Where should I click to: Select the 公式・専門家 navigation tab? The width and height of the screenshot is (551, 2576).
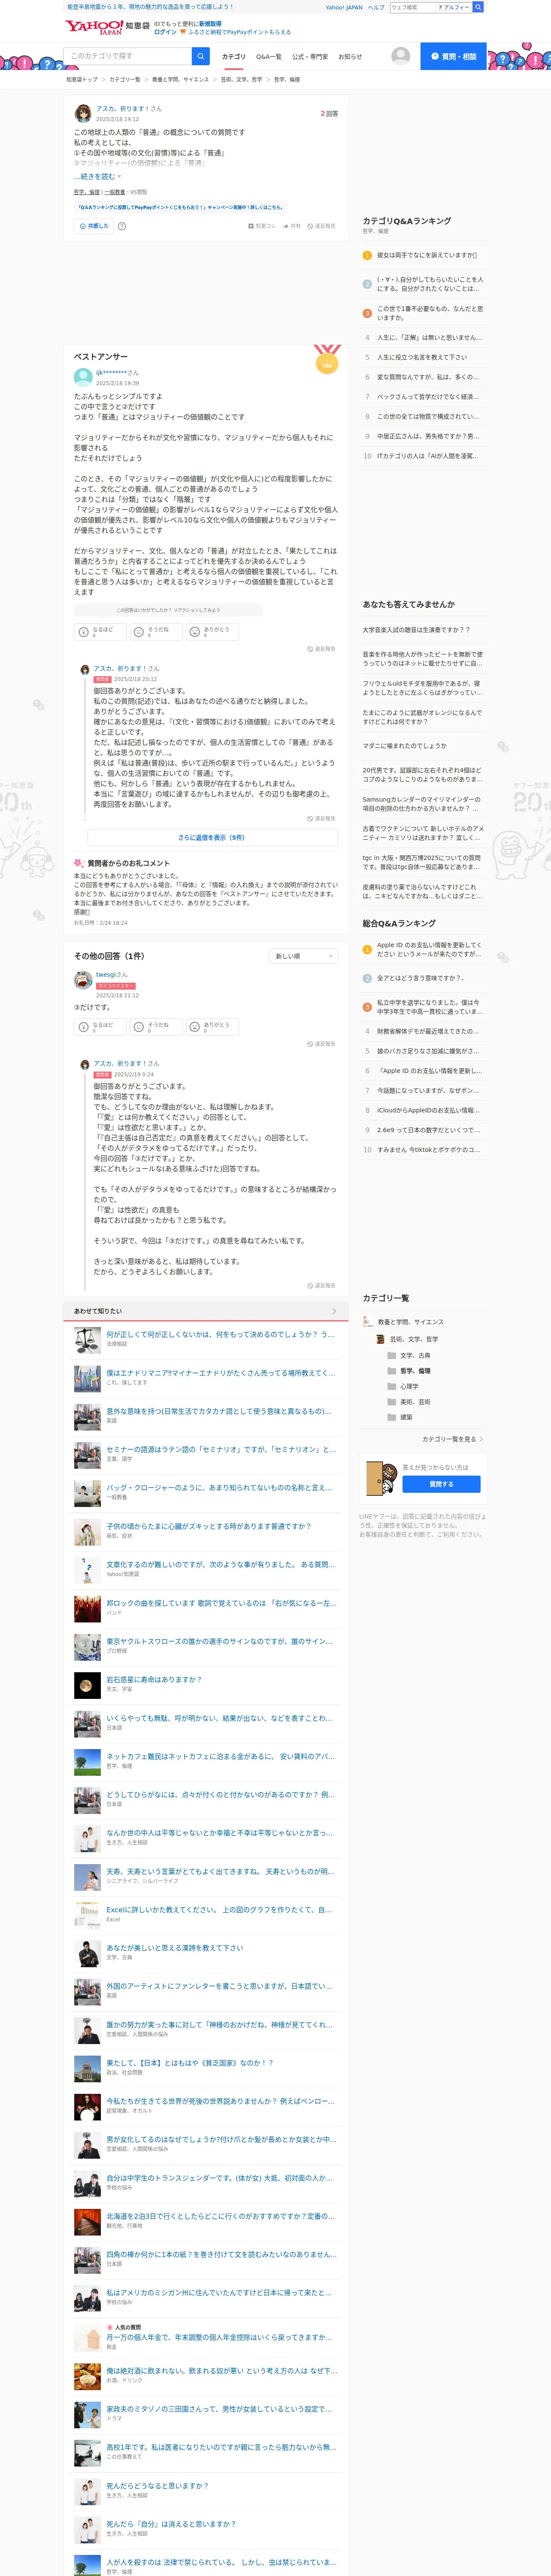tap(310, 57)
